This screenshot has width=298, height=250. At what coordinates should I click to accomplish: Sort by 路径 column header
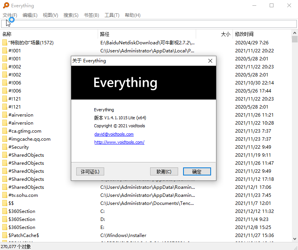click(147, 34)
